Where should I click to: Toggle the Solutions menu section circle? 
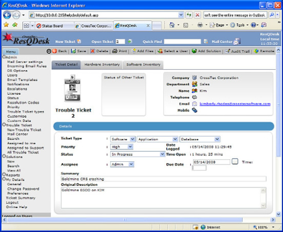tap(4, 157)
